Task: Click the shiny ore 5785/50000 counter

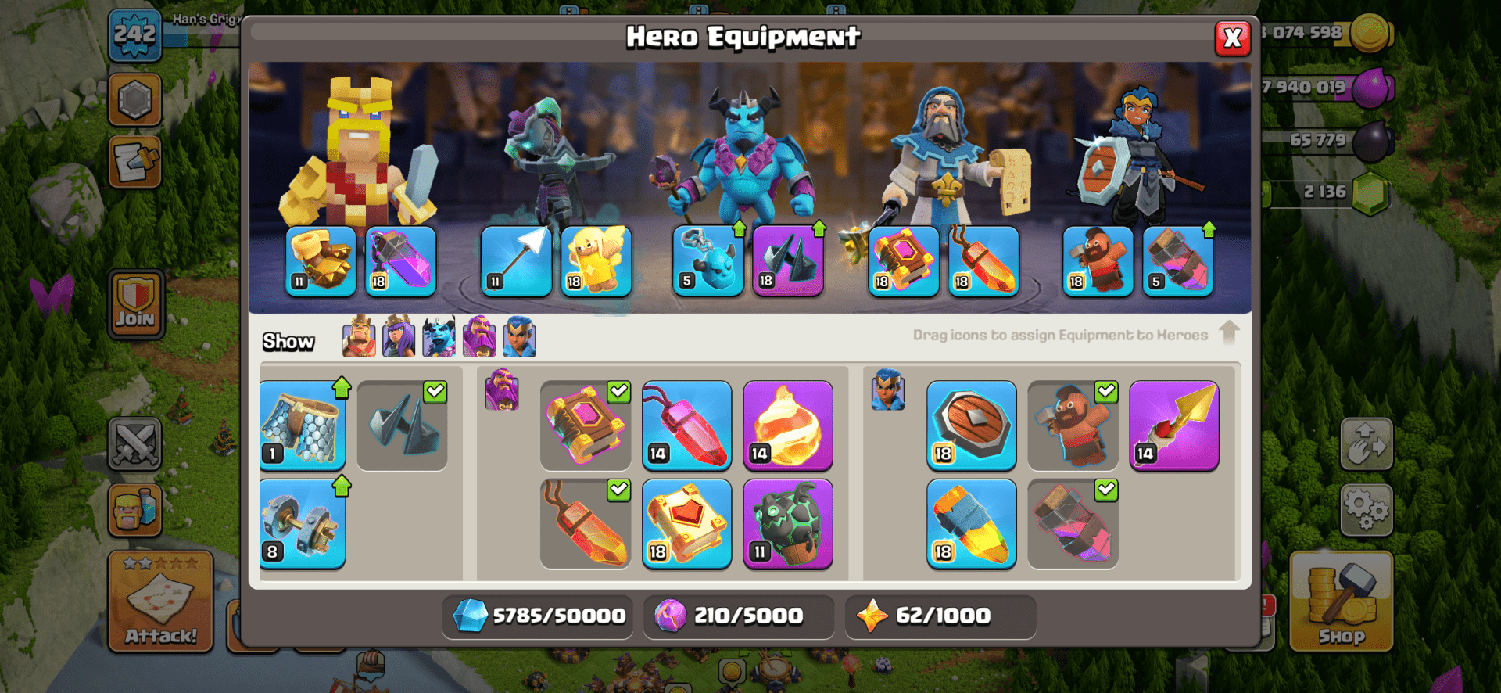Action: 539,616
